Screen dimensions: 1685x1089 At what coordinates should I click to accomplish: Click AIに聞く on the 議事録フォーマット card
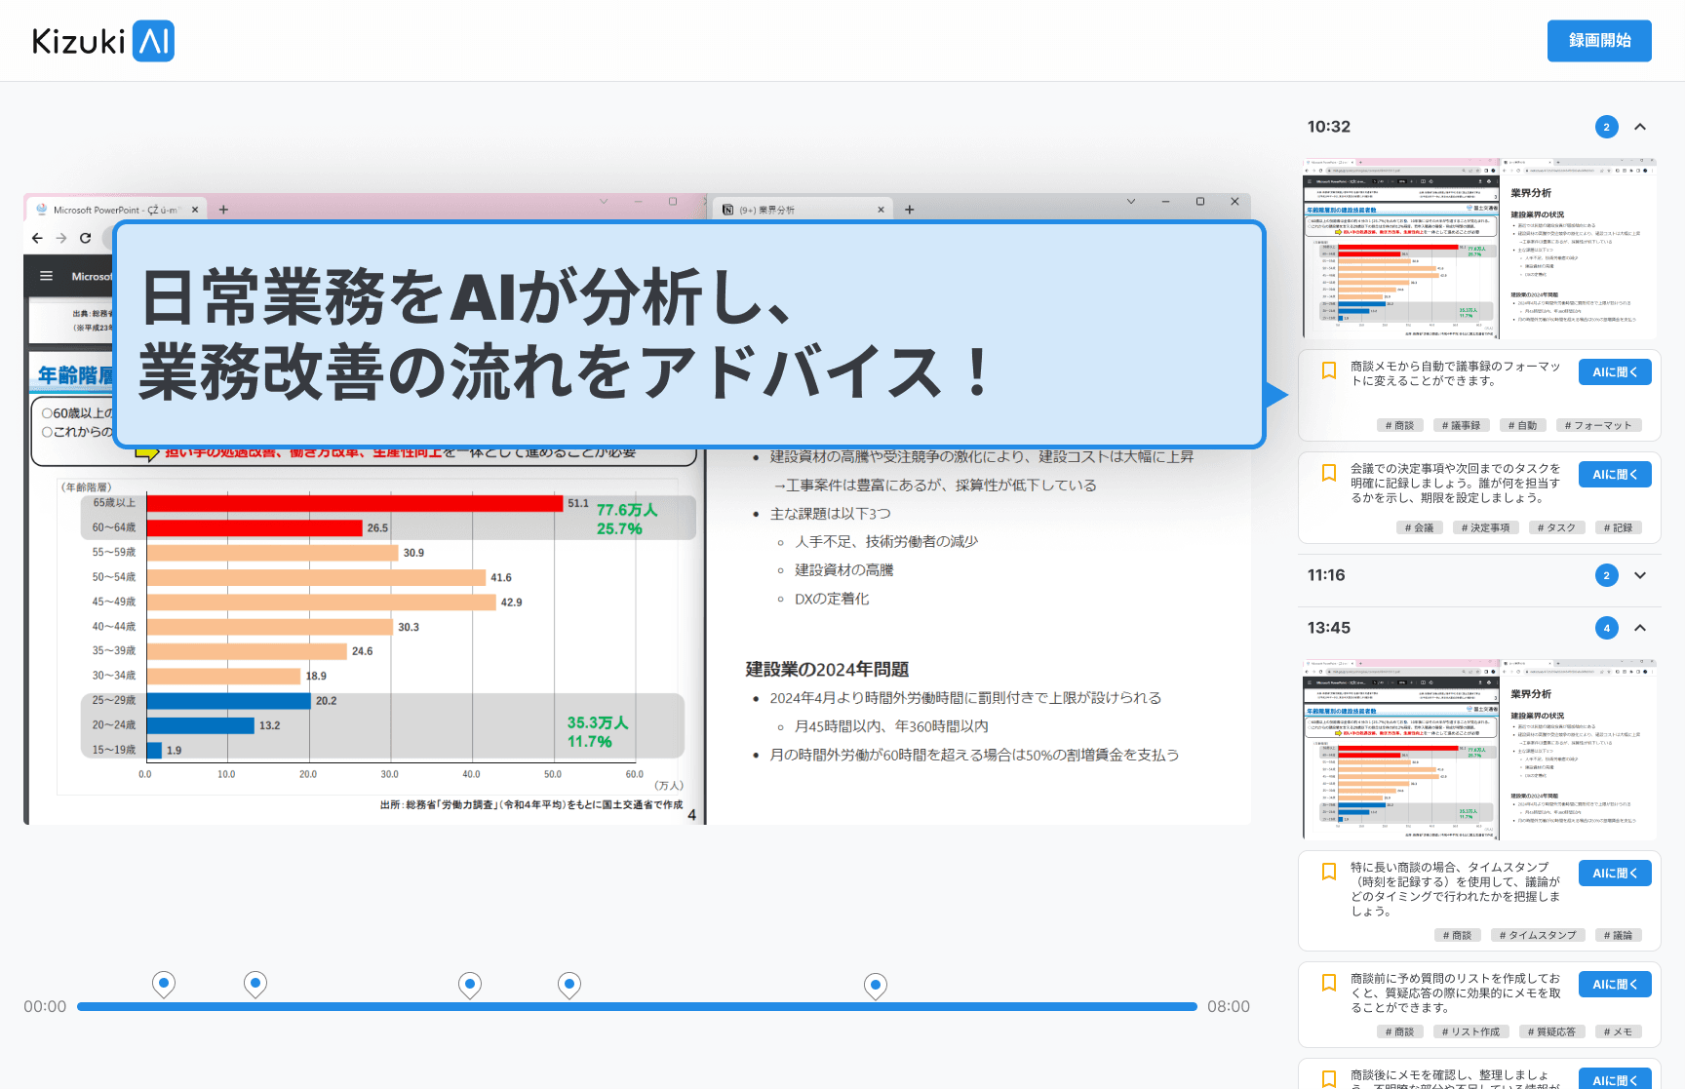tap(1615, 372)
